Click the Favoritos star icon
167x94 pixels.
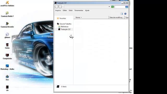(x=58, y=18)
